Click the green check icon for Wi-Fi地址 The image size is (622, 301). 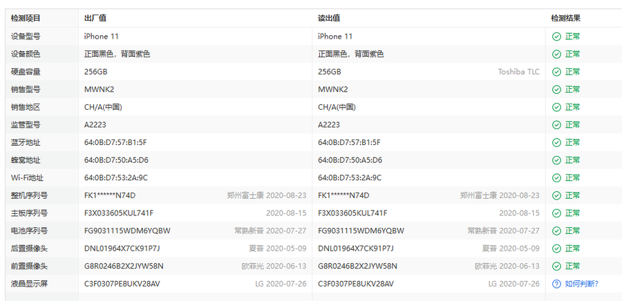pos(556,177)
